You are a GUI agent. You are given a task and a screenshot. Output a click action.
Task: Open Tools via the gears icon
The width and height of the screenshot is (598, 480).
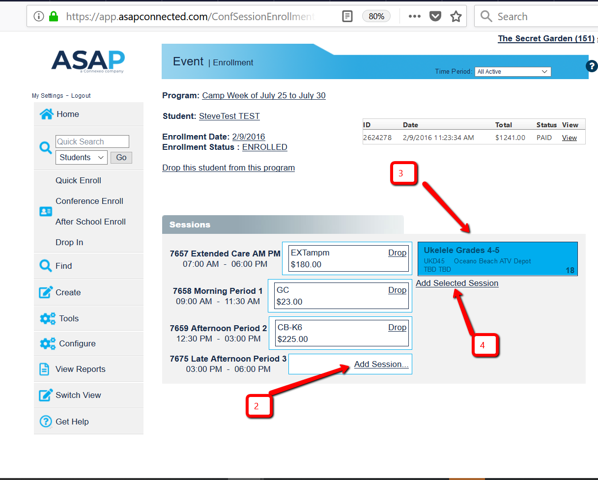[47, 318]
